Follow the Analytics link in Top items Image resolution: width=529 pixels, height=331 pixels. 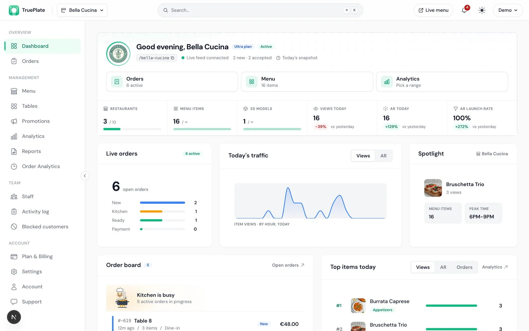pyautogui.click(x=495, y=267)
